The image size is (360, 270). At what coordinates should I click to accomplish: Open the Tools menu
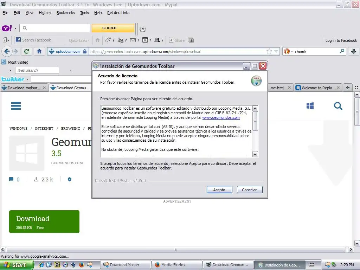[x=84, y=13]
